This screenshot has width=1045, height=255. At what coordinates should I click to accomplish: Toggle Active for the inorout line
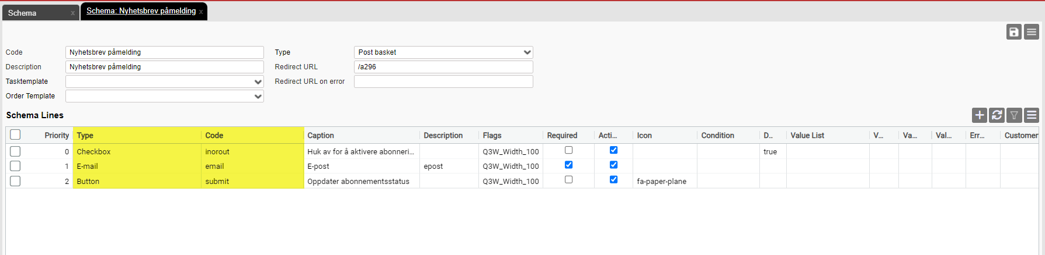pyautogui.click(x=613, y=150)
